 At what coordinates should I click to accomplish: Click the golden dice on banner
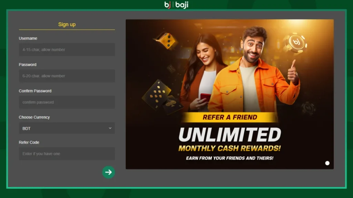[x=167, y=41]
